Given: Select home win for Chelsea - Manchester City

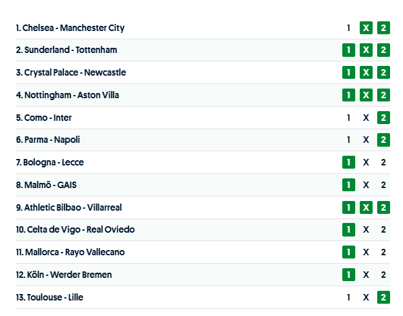Looking at the screenshot, I should [x=349, y=28].
